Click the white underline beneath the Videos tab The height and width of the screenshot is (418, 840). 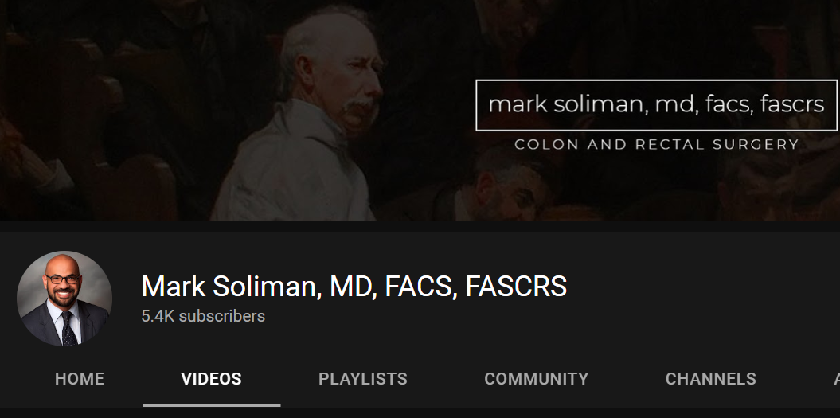pos(212,406)
